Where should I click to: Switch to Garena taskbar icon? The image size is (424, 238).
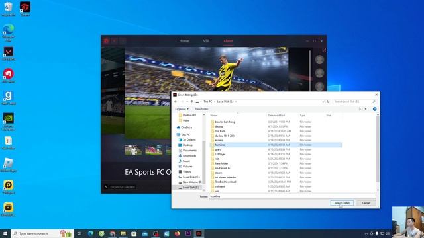[x=199, y=233]
